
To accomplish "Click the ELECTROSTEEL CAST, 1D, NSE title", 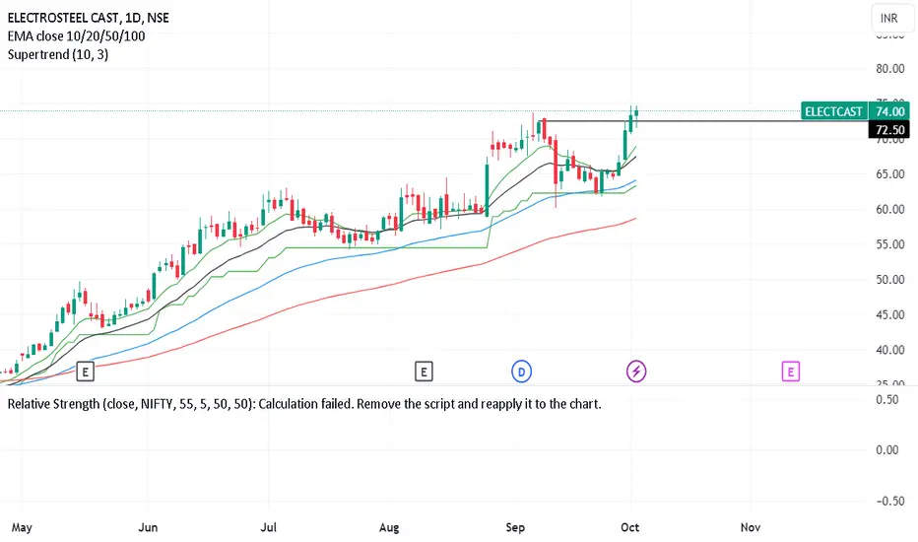I will [x=89, y=18].
